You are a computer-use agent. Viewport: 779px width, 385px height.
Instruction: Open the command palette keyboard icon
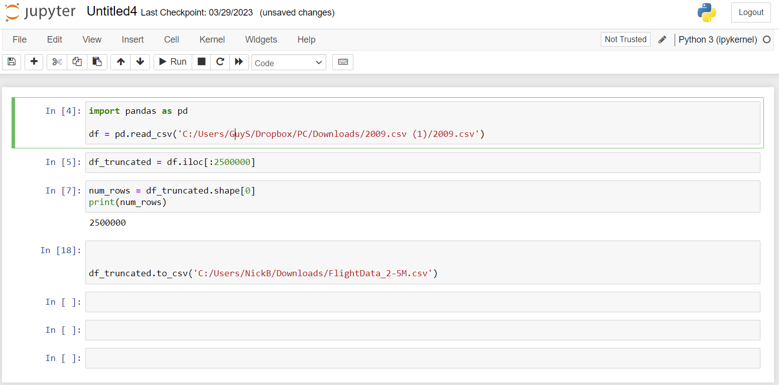coord(343,62)
